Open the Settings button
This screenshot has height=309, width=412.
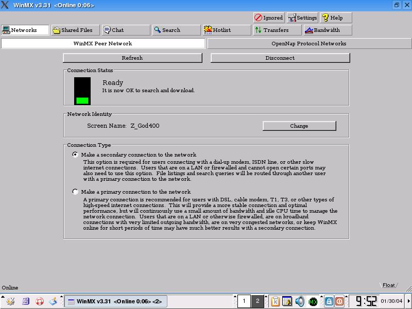[302, 18]
